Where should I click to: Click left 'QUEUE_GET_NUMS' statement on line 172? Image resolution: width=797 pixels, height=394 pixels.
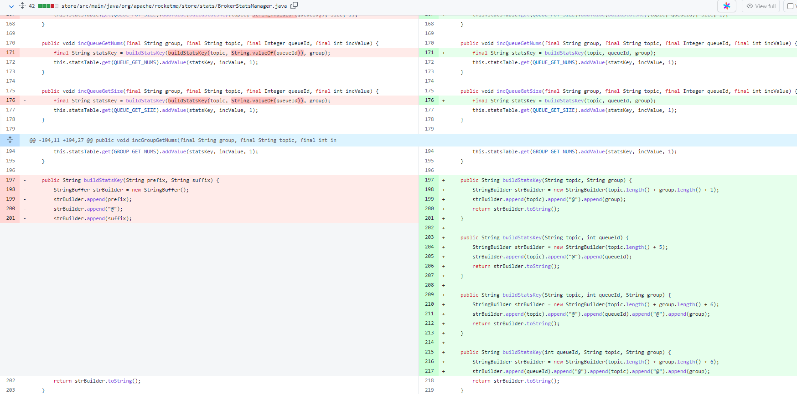click(156, 62)
